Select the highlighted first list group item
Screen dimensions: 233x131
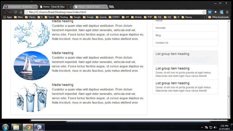tap(185, 57)
